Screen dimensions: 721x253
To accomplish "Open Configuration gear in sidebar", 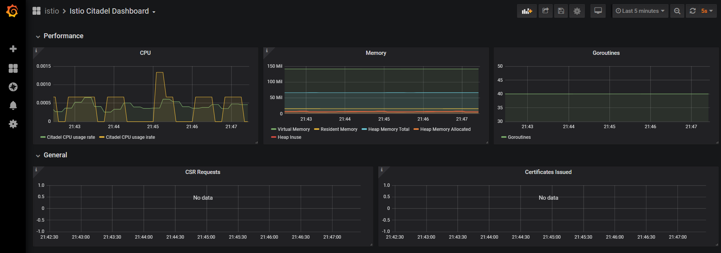I will (x=13, y=124).
